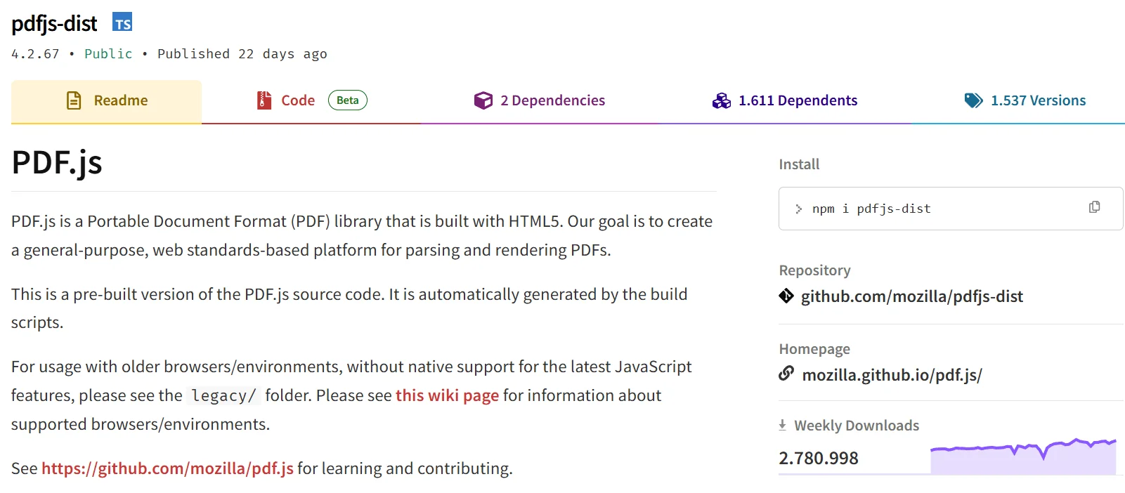Click the TypeScript TS badge icon

122,22
